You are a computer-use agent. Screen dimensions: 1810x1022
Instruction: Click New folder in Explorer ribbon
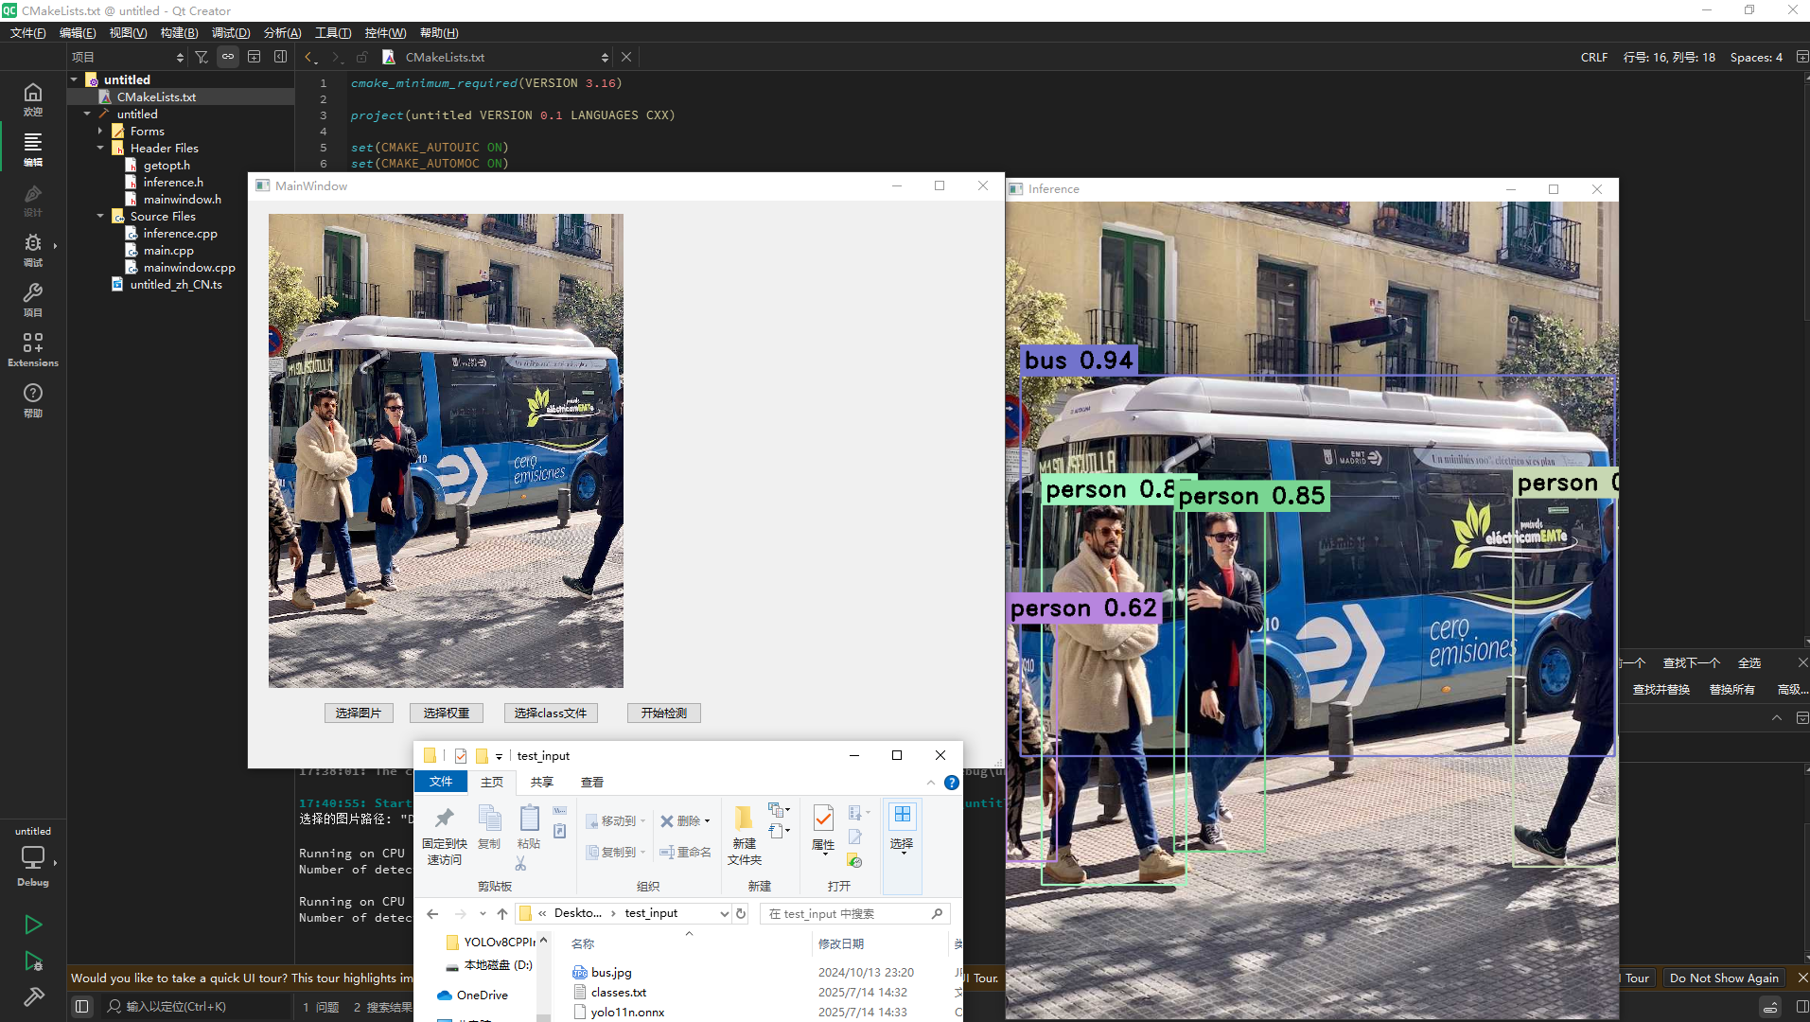point(745,836)
